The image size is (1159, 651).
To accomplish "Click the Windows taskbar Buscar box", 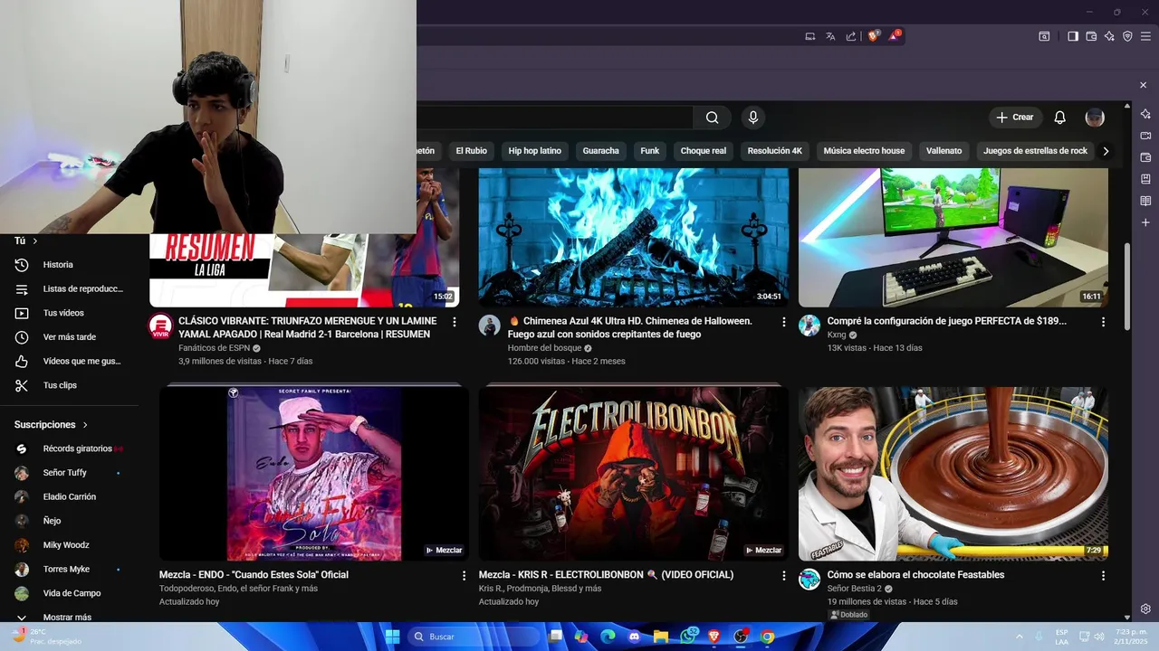I will 473,637.
